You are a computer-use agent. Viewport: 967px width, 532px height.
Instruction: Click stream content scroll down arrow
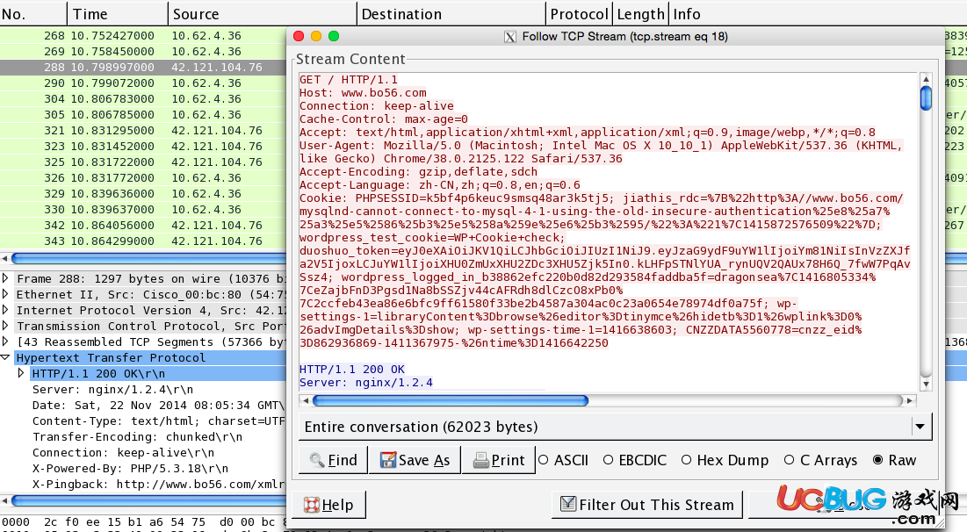(x=926, y=384)
